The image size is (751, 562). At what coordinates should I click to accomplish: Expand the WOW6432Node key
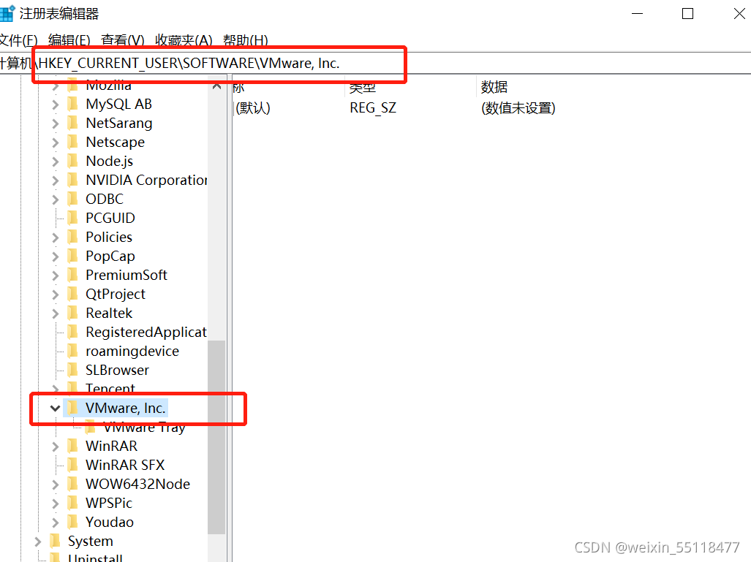click(56, 485)
